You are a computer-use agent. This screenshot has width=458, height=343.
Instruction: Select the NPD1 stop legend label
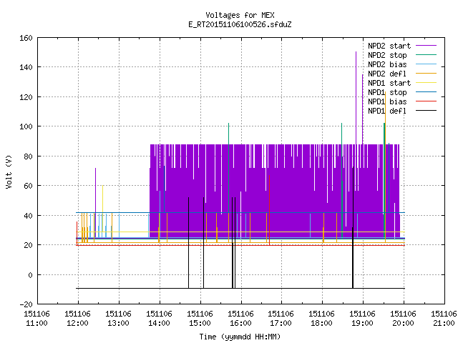387,92
